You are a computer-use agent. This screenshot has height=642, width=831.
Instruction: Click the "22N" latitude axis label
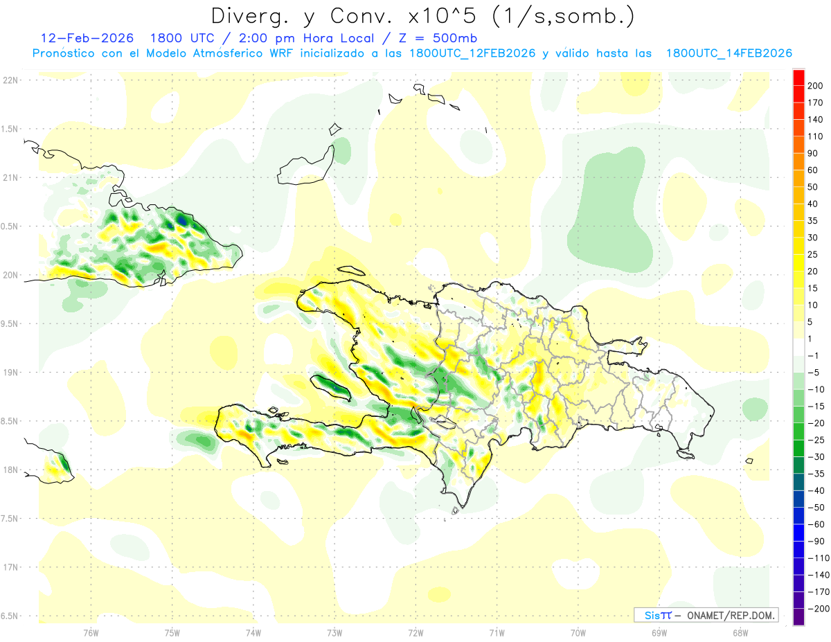click(x=11, y=80)
